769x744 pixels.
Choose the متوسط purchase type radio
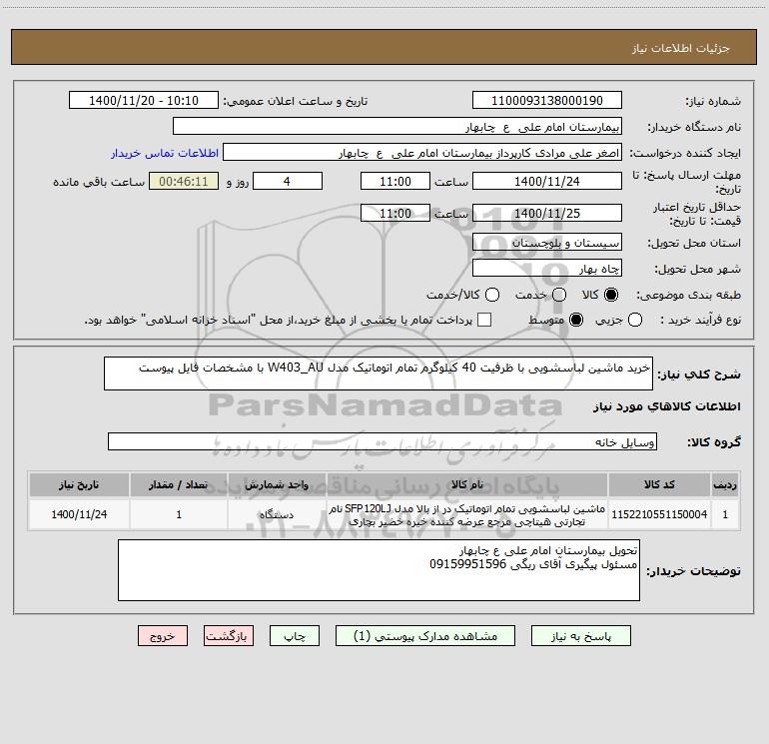point(576,321)
